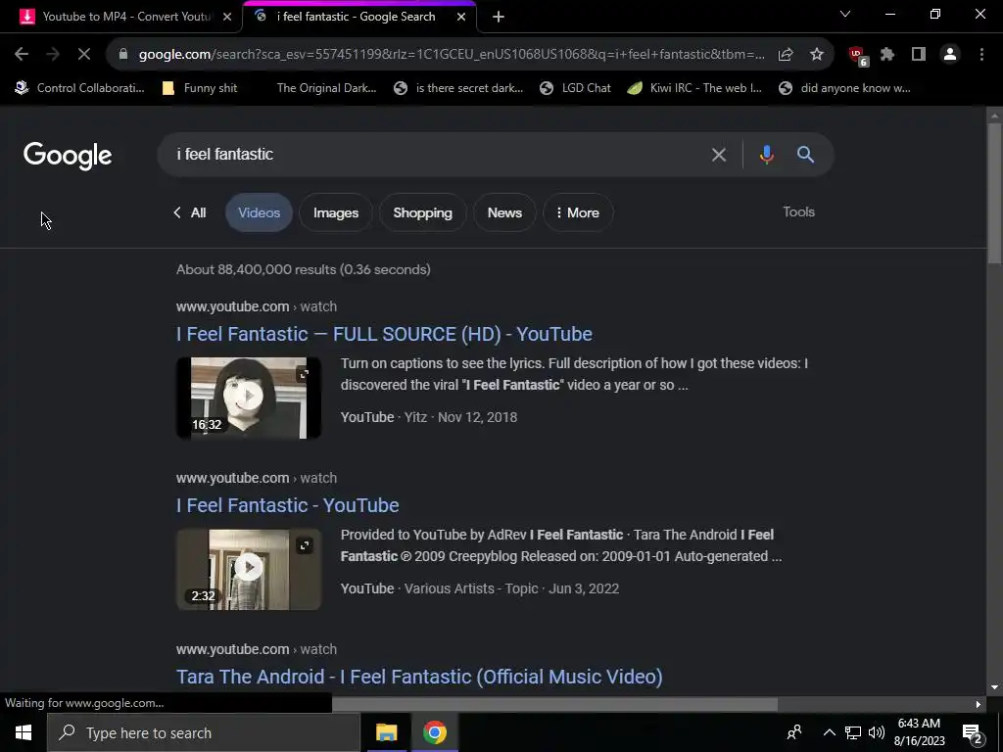1003x752 pixels.
Task: Open the I Feel Fantastic - YouTube link
Action: click(288, 505)
